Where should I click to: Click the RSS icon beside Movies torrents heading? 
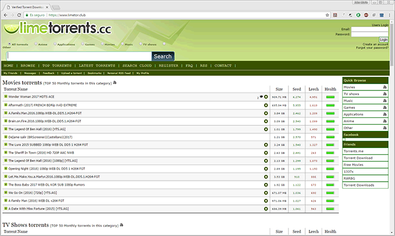click(115, 82)
